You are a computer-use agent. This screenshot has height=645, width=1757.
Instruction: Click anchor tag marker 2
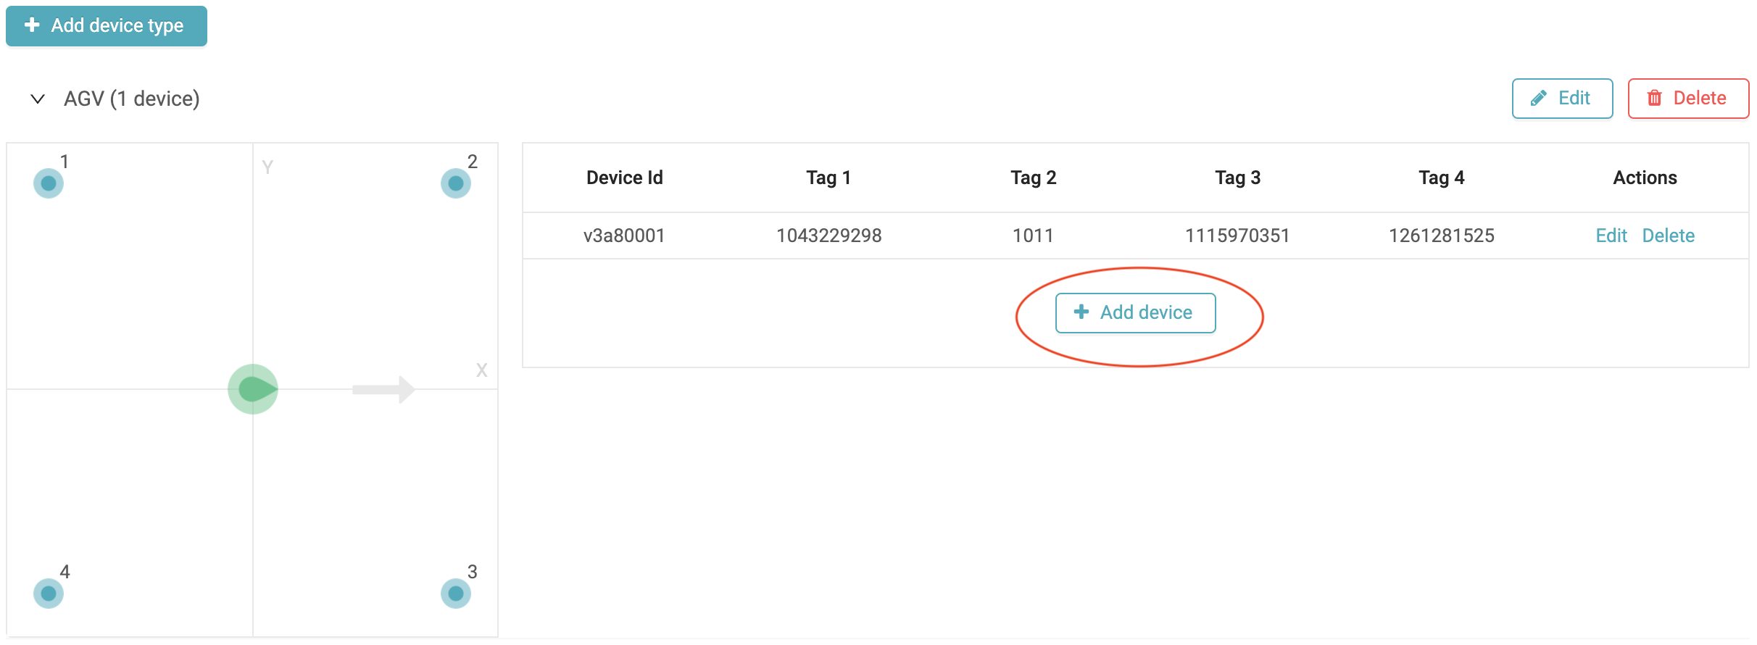[x=456, y=183]
